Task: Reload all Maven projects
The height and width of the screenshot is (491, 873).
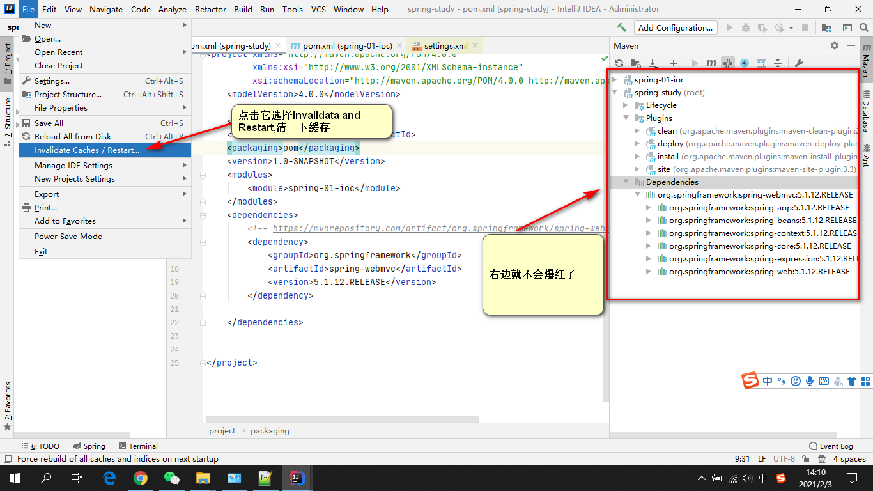Action: pyautogui.click(x=619, y=63)
